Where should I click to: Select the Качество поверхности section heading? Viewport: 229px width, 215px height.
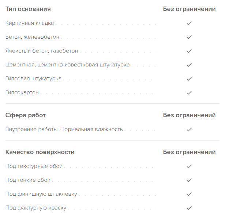pyautogui.click(x=40, y=152)
